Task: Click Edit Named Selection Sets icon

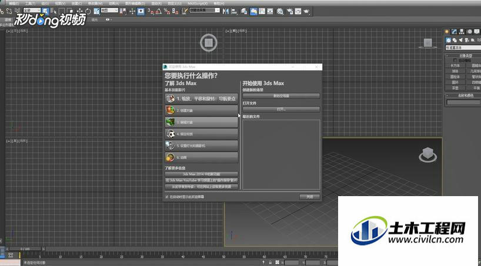Action: (185, 11)
